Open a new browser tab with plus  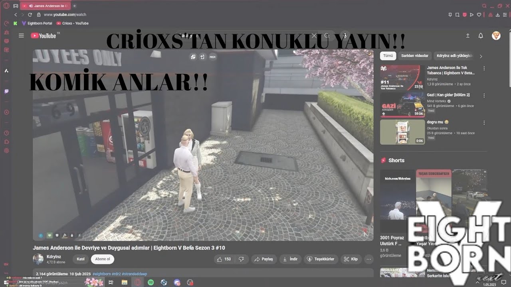(75, 6)
